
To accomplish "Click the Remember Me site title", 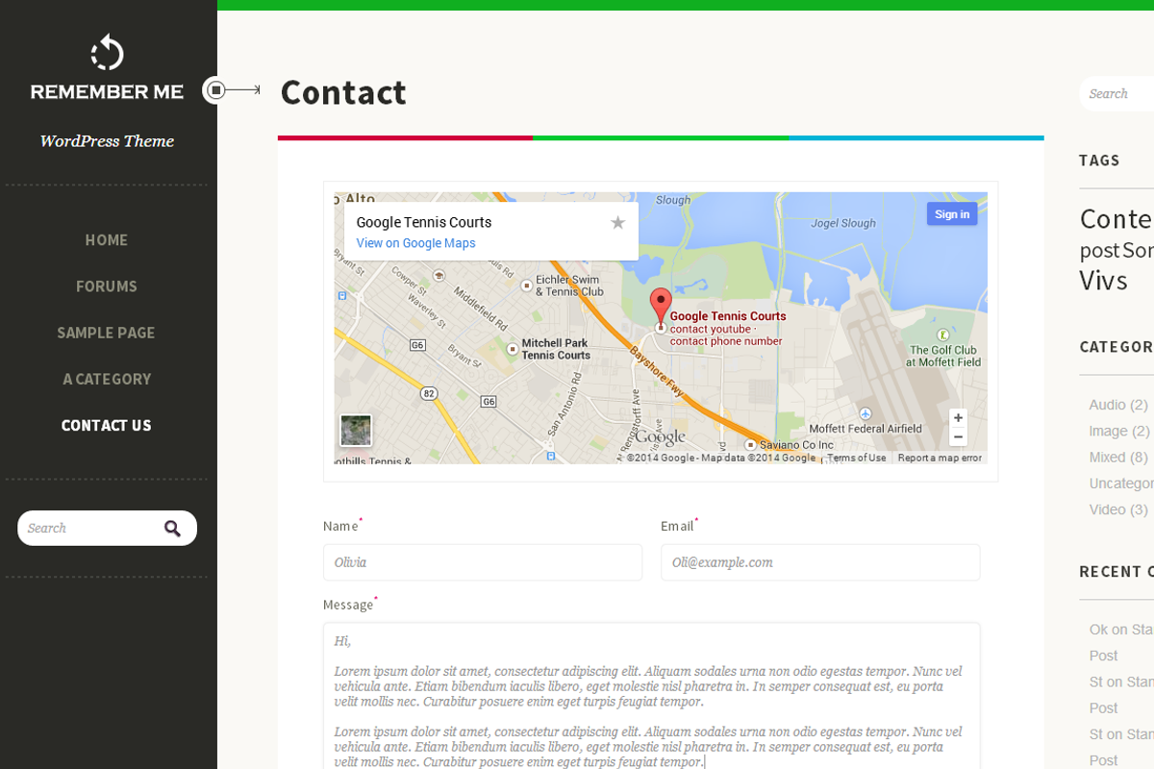I will pos(107,92).
